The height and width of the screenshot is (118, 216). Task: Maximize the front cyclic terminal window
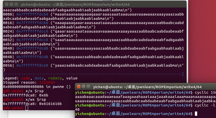pos(88,87)
